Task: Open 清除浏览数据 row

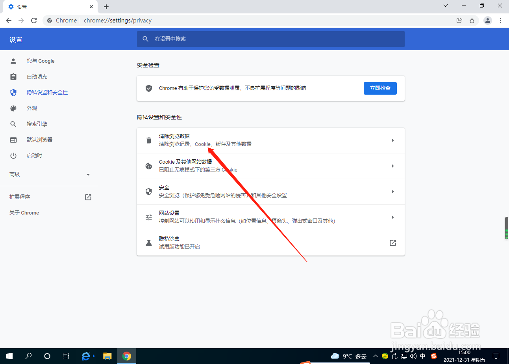Action: 271,140
